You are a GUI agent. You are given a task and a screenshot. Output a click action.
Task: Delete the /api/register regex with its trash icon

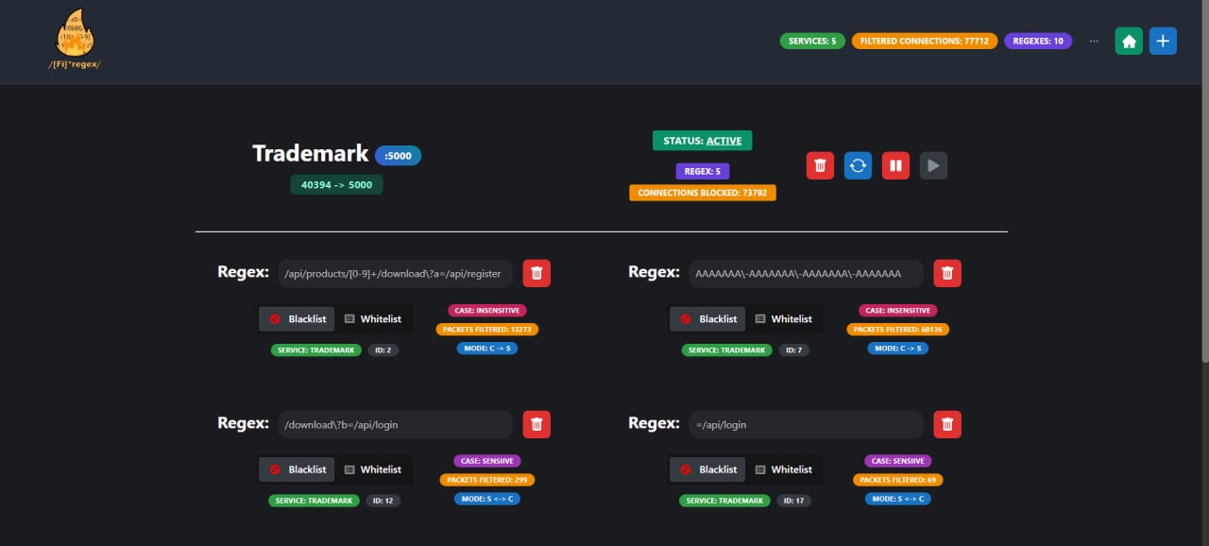click(x=536, y=273)
